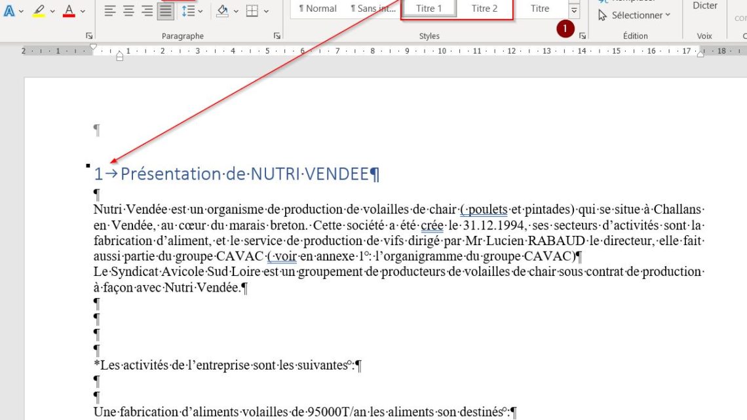
Task: Apply red font color
Action: (x=69, y=10)
